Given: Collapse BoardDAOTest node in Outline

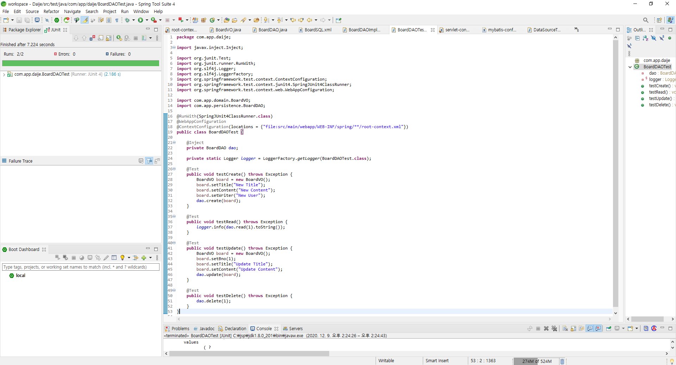Looking at the screenshot, I should point(630,67).
